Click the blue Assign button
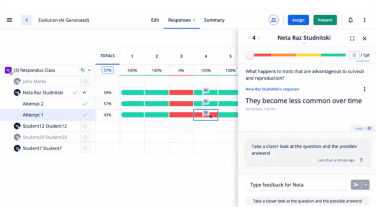This screenshot has width=376, height=207. (298, 20)
